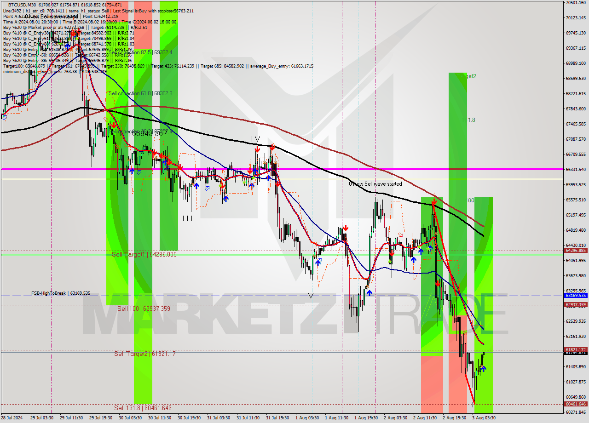The height and width of the screenshot is (423, 589).
Task: Click the '1.8' label on green zone
Action: pos(472,120)
